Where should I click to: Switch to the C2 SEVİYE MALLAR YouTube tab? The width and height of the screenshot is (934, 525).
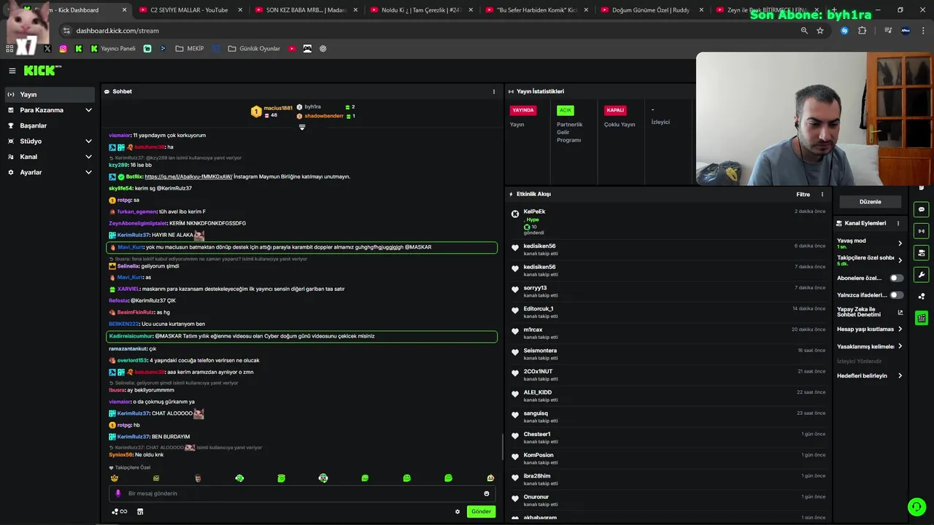(x=189, y=10)
